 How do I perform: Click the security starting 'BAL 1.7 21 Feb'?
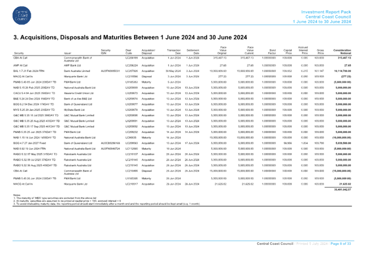[x=29, y=71]
